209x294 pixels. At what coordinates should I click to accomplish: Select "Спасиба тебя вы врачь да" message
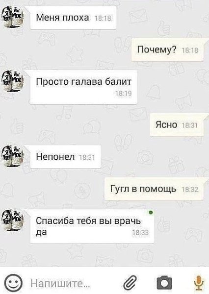pyautogui.click(x=92, y=226)
